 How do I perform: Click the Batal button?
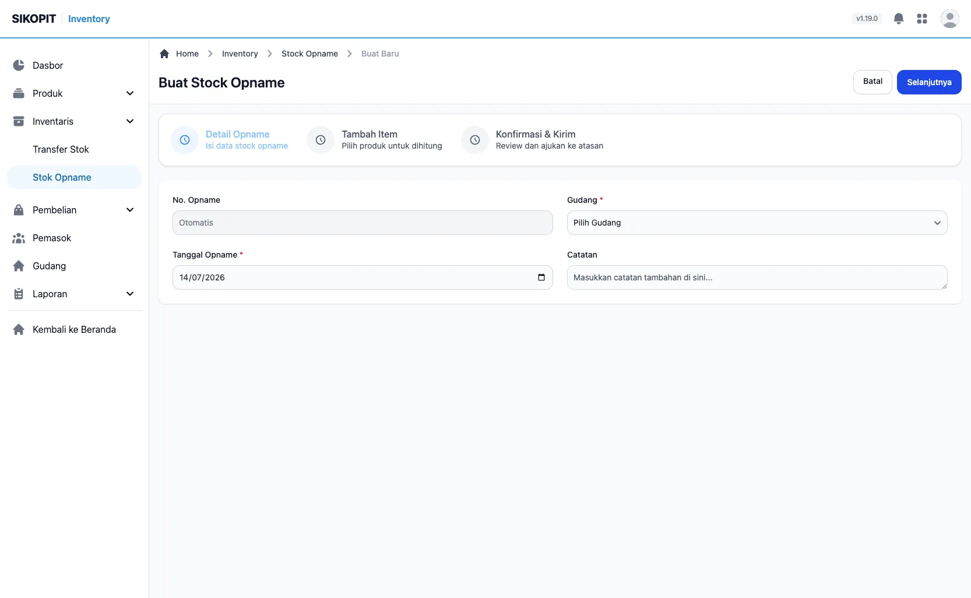click(873, 82)
